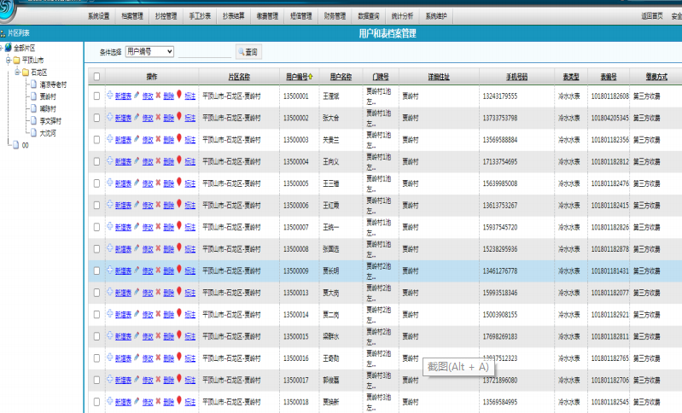Click the red map pin icon for 13500007
The height and width of the screenshot is (413, 682).
coord(179,226)
